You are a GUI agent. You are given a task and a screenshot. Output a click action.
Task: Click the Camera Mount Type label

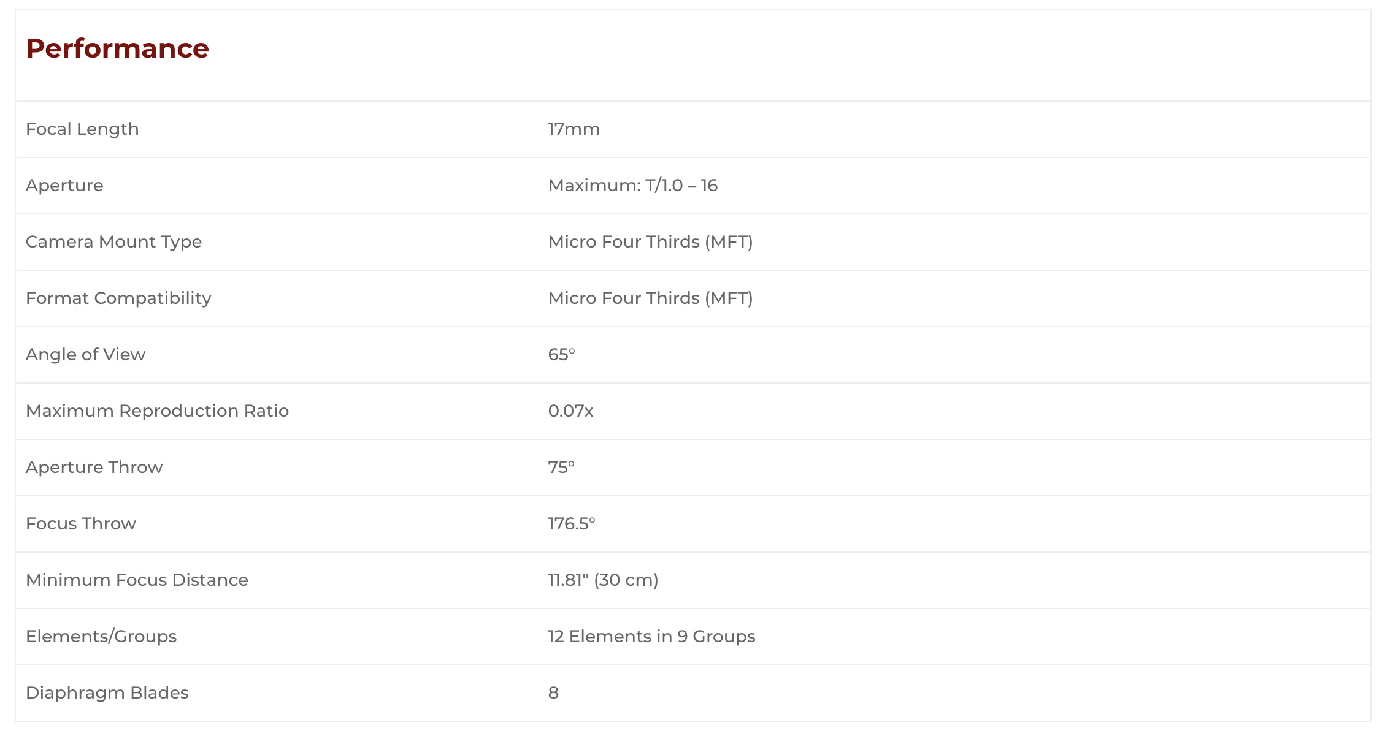pyautogui.click(x=113, y=242)
